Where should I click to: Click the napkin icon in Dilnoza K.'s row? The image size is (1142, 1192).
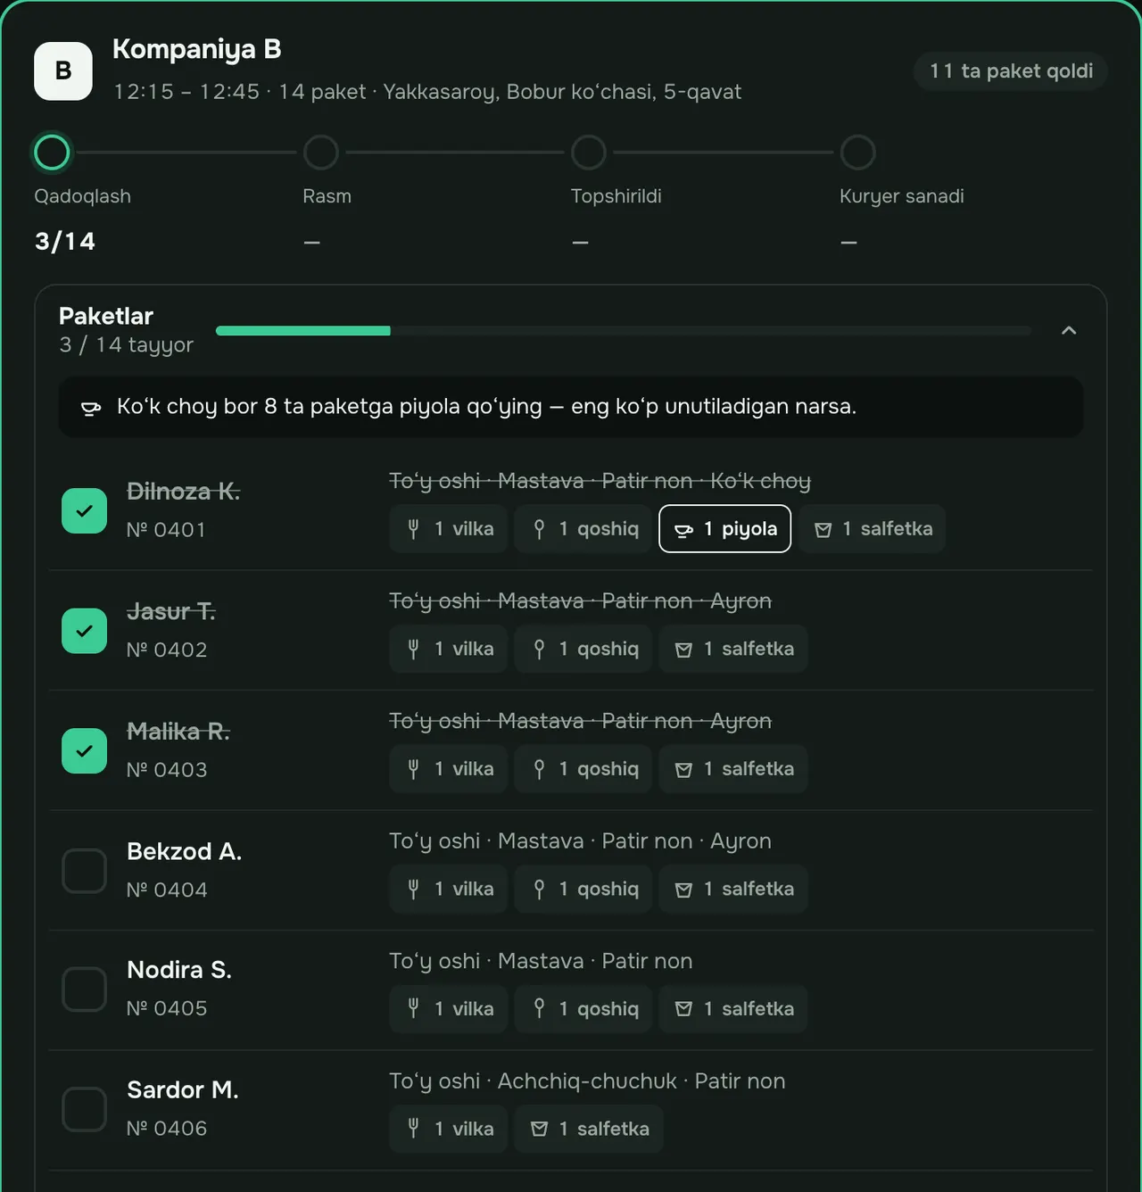[823, 530]
